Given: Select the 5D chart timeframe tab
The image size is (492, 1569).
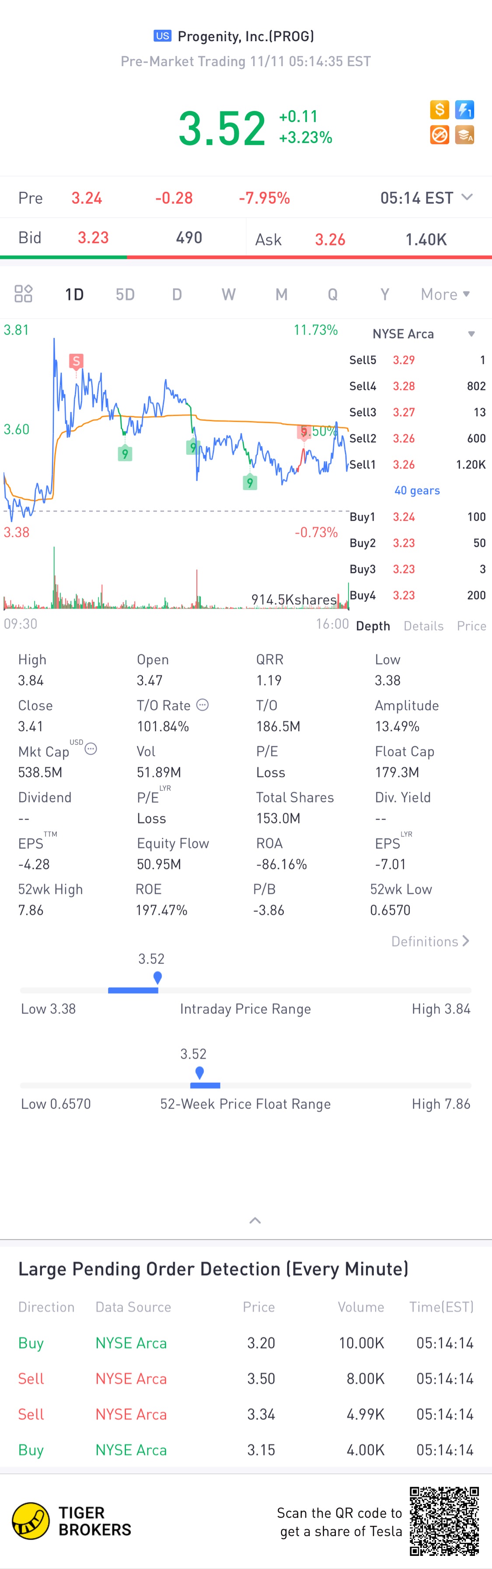Looking at the screenshot, I should (125, 295).
